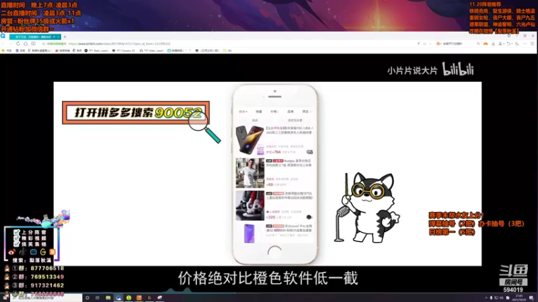Close the active teal browser tab
The width and height of the screenshot is (538, 302).
tap(59, 37)
